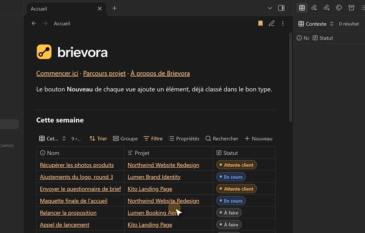This screenshot has width=365, height=233.
Task: Open the Contexte view selector
Action: point(316,24)
